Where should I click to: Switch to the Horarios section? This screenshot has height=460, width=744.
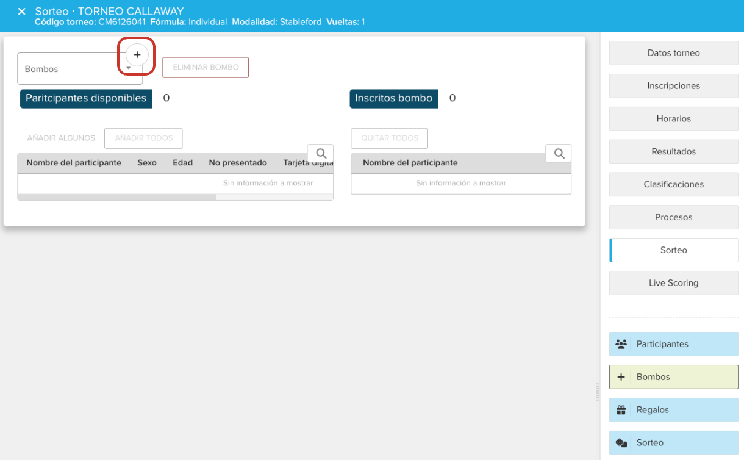coord(673,119)
